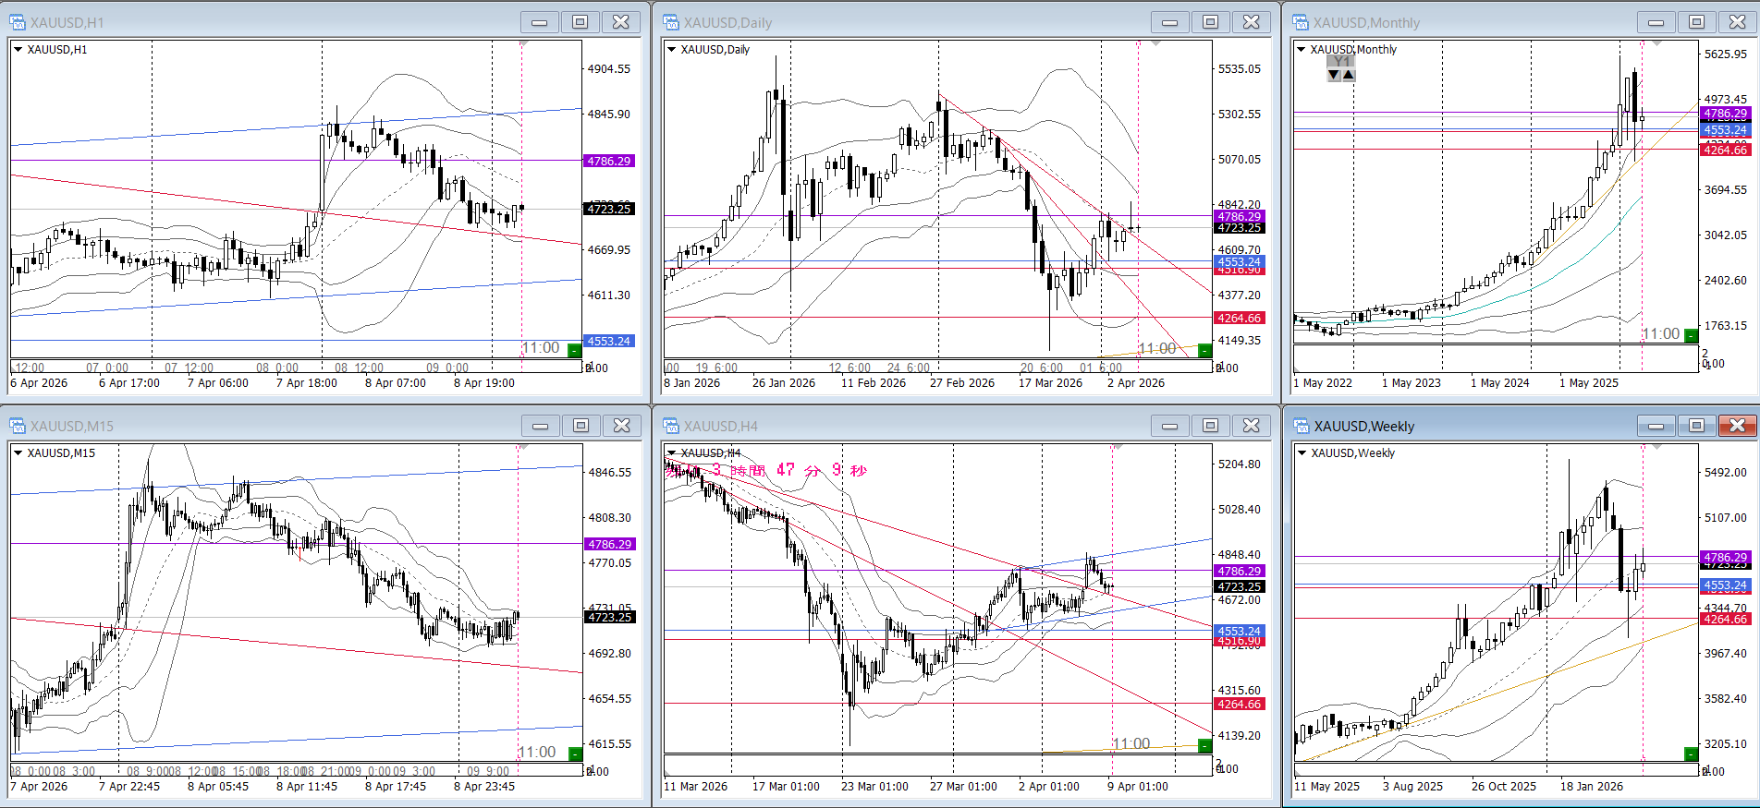Click the XAUUSD,H4 window title icon
Screen dimensions: 1760x808
click(x=671, y=426)
